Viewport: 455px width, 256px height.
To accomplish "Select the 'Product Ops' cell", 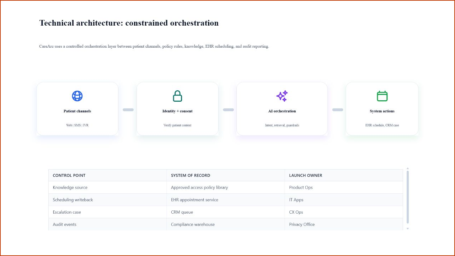I will [x=344, y=187].
